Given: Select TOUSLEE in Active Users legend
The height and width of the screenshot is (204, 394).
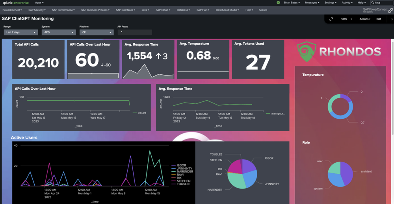Looking at the screenshot, I should (x=181, y=184).
